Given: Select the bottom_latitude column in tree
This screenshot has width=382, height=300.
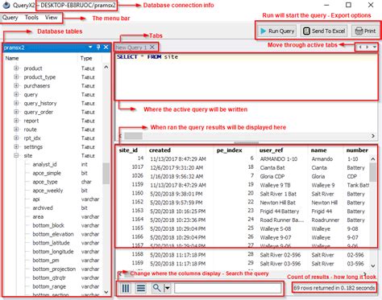Looking at the screenshot, I should 51,243.
